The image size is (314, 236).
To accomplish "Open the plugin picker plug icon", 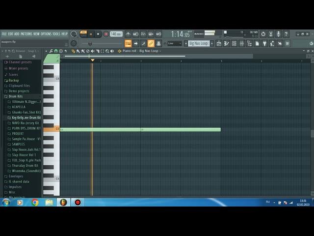I will point(264,44).
